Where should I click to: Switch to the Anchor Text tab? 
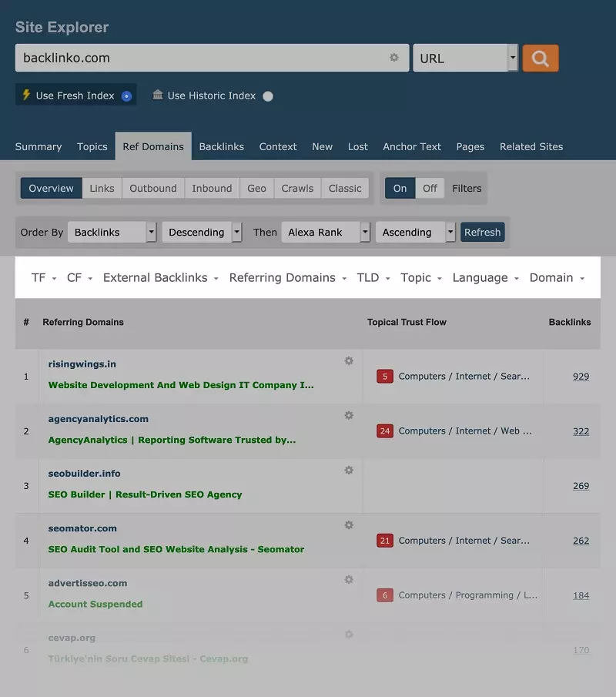(412, 146)
